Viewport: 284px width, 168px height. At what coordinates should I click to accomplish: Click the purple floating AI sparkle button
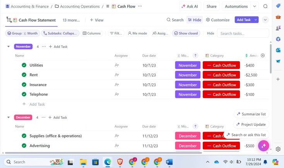point(263,146)
